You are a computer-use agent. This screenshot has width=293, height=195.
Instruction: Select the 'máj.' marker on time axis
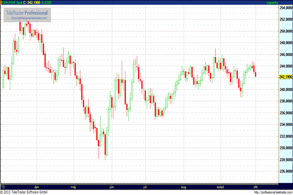click(74, 186)
